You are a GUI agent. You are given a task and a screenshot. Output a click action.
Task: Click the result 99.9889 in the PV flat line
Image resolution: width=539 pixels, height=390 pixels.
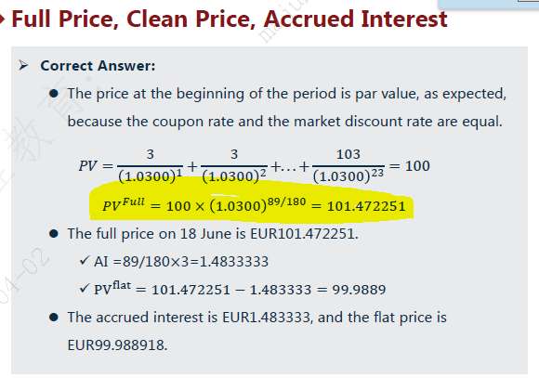tap(359, 290)
